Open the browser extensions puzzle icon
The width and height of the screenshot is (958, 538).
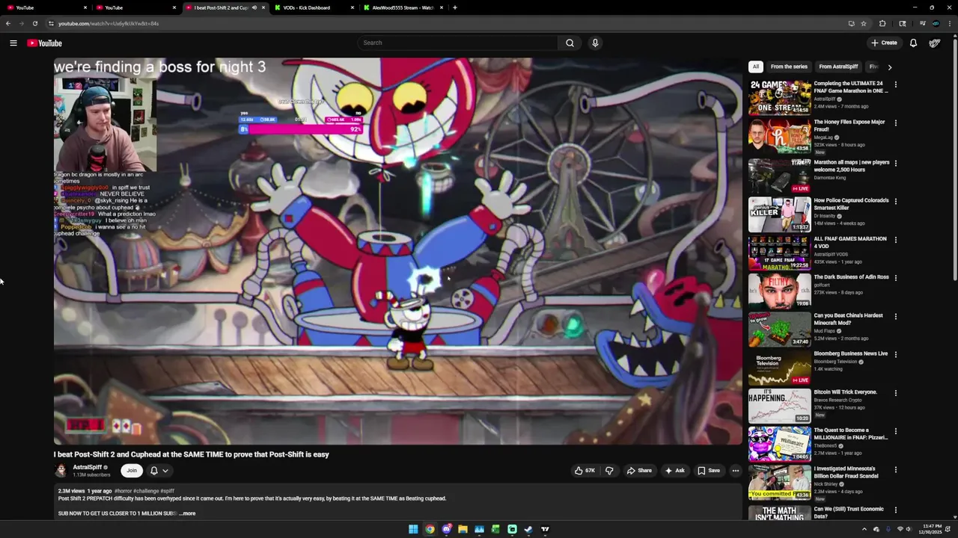(882, 23)
